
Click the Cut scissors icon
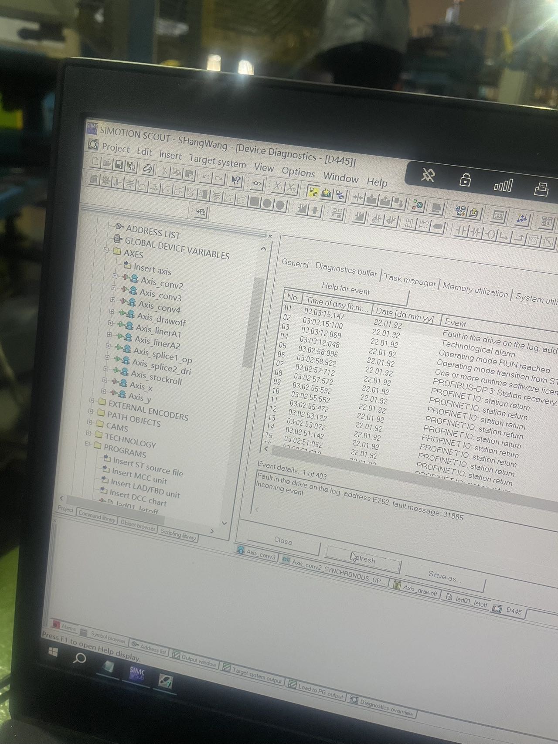pyautogui.click(x=164, y=170)
